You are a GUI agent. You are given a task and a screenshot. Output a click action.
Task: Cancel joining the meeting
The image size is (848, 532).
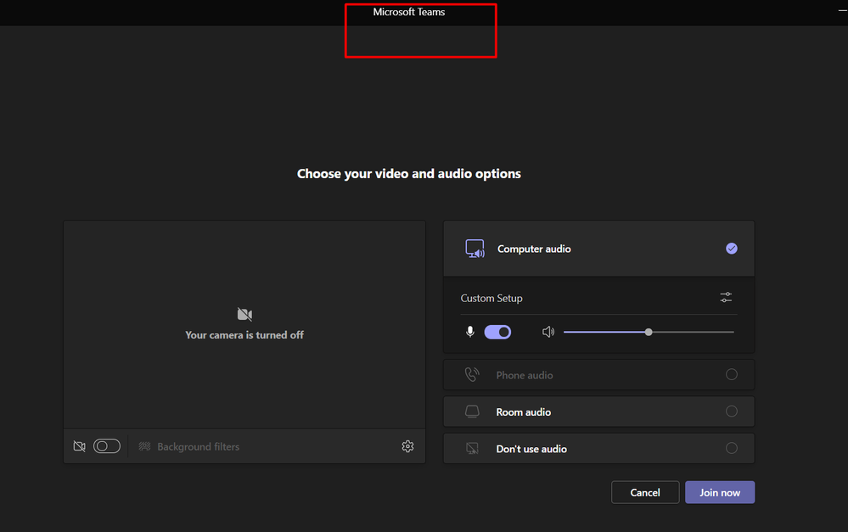pos(645,492)
